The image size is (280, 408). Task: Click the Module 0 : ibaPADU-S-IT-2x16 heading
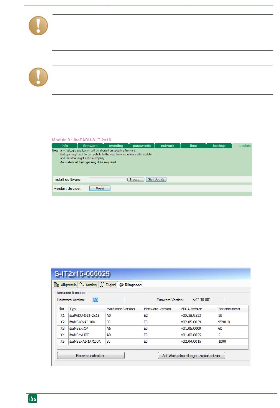(81, 140)
